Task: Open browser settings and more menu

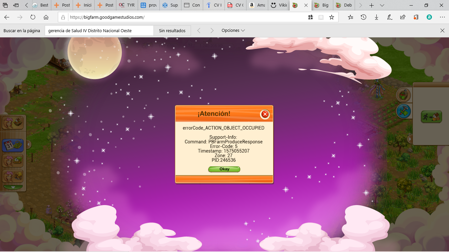Action: coord(442,17)
